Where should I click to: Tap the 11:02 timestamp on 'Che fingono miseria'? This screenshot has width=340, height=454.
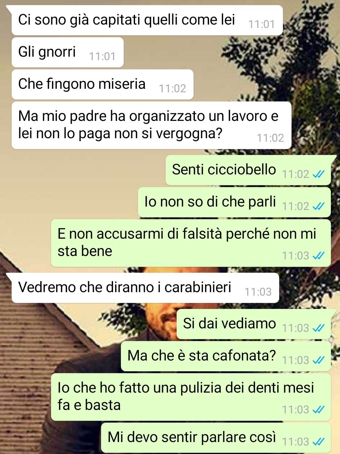point(173,89)
